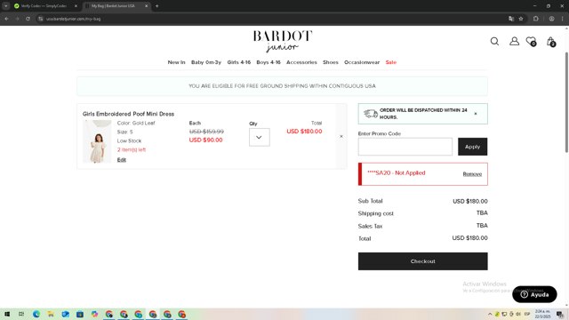Viewport: 569px width, 320px height.
Task: Open the site search magnifier icon
Action: coord(494,42)
